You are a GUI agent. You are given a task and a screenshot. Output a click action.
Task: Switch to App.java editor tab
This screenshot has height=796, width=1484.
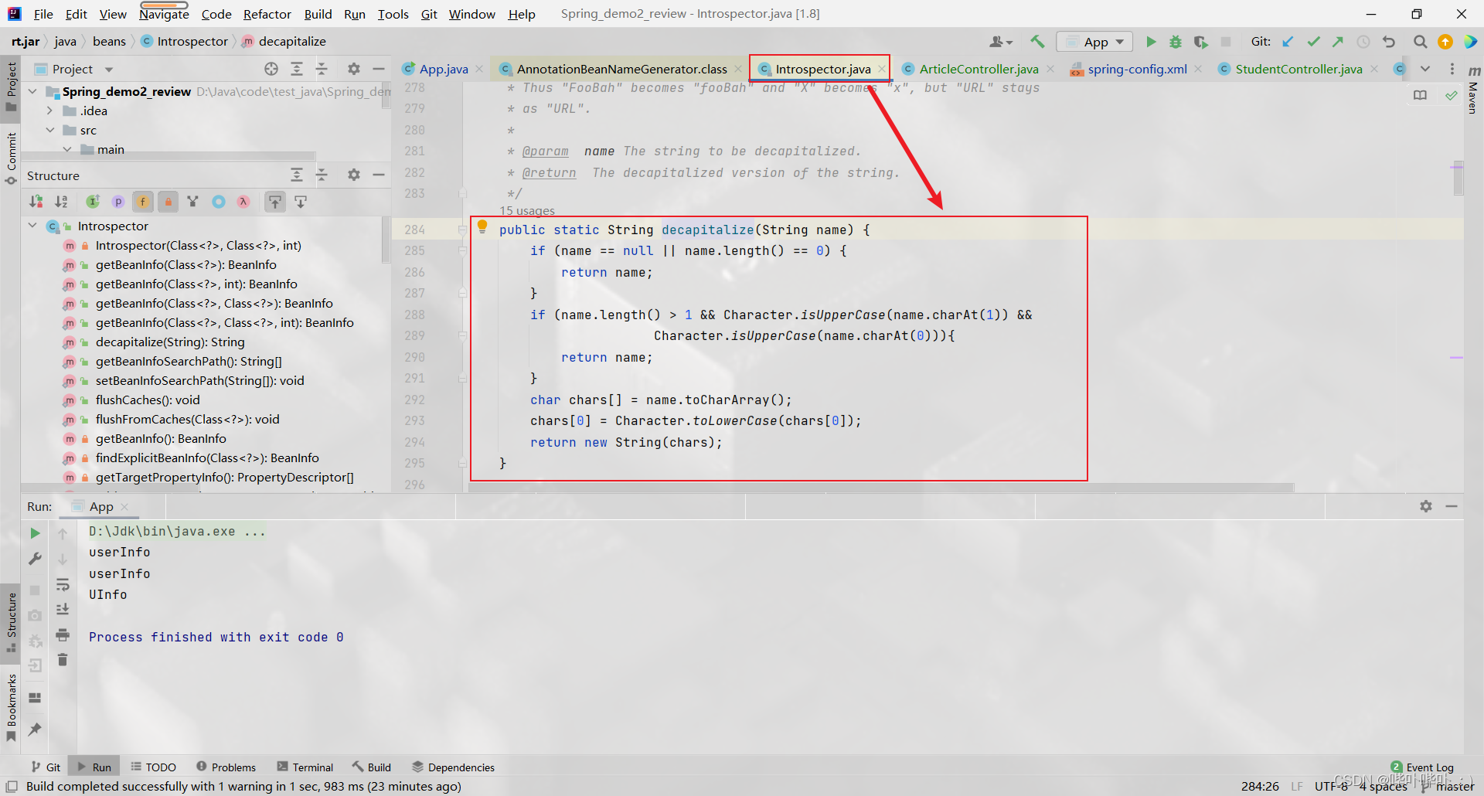(x=443, y=69)
